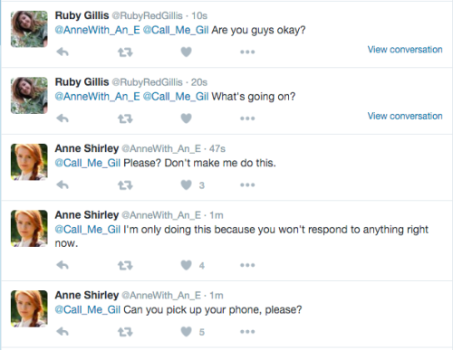Like the 'I'm only doing this because' tweet
Image resolution: width=453 pixels, height=350 pixels.
tap(187, 265)
